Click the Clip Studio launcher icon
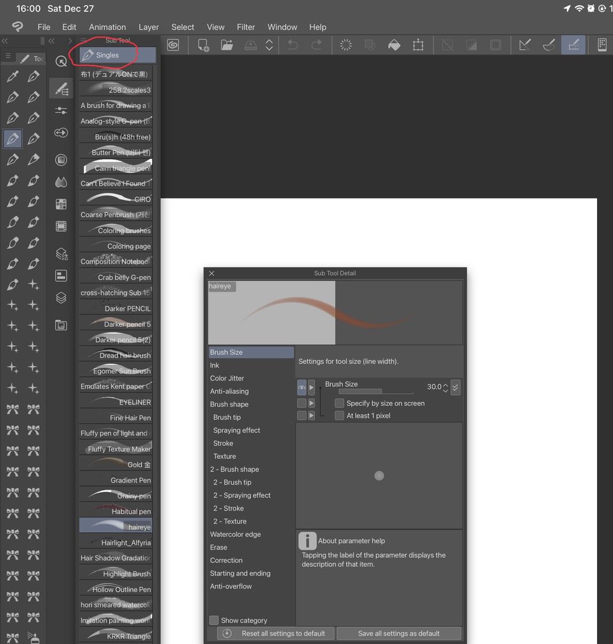 (173, 45)
